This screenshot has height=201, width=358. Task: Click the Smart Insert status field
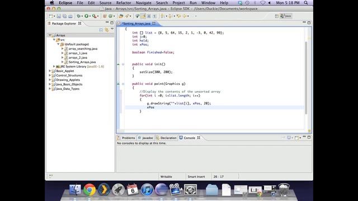[x=196, y=176]
